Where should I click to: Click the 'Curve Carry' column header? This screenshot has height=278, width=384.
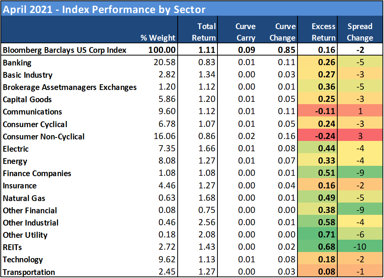click(245, 32)
